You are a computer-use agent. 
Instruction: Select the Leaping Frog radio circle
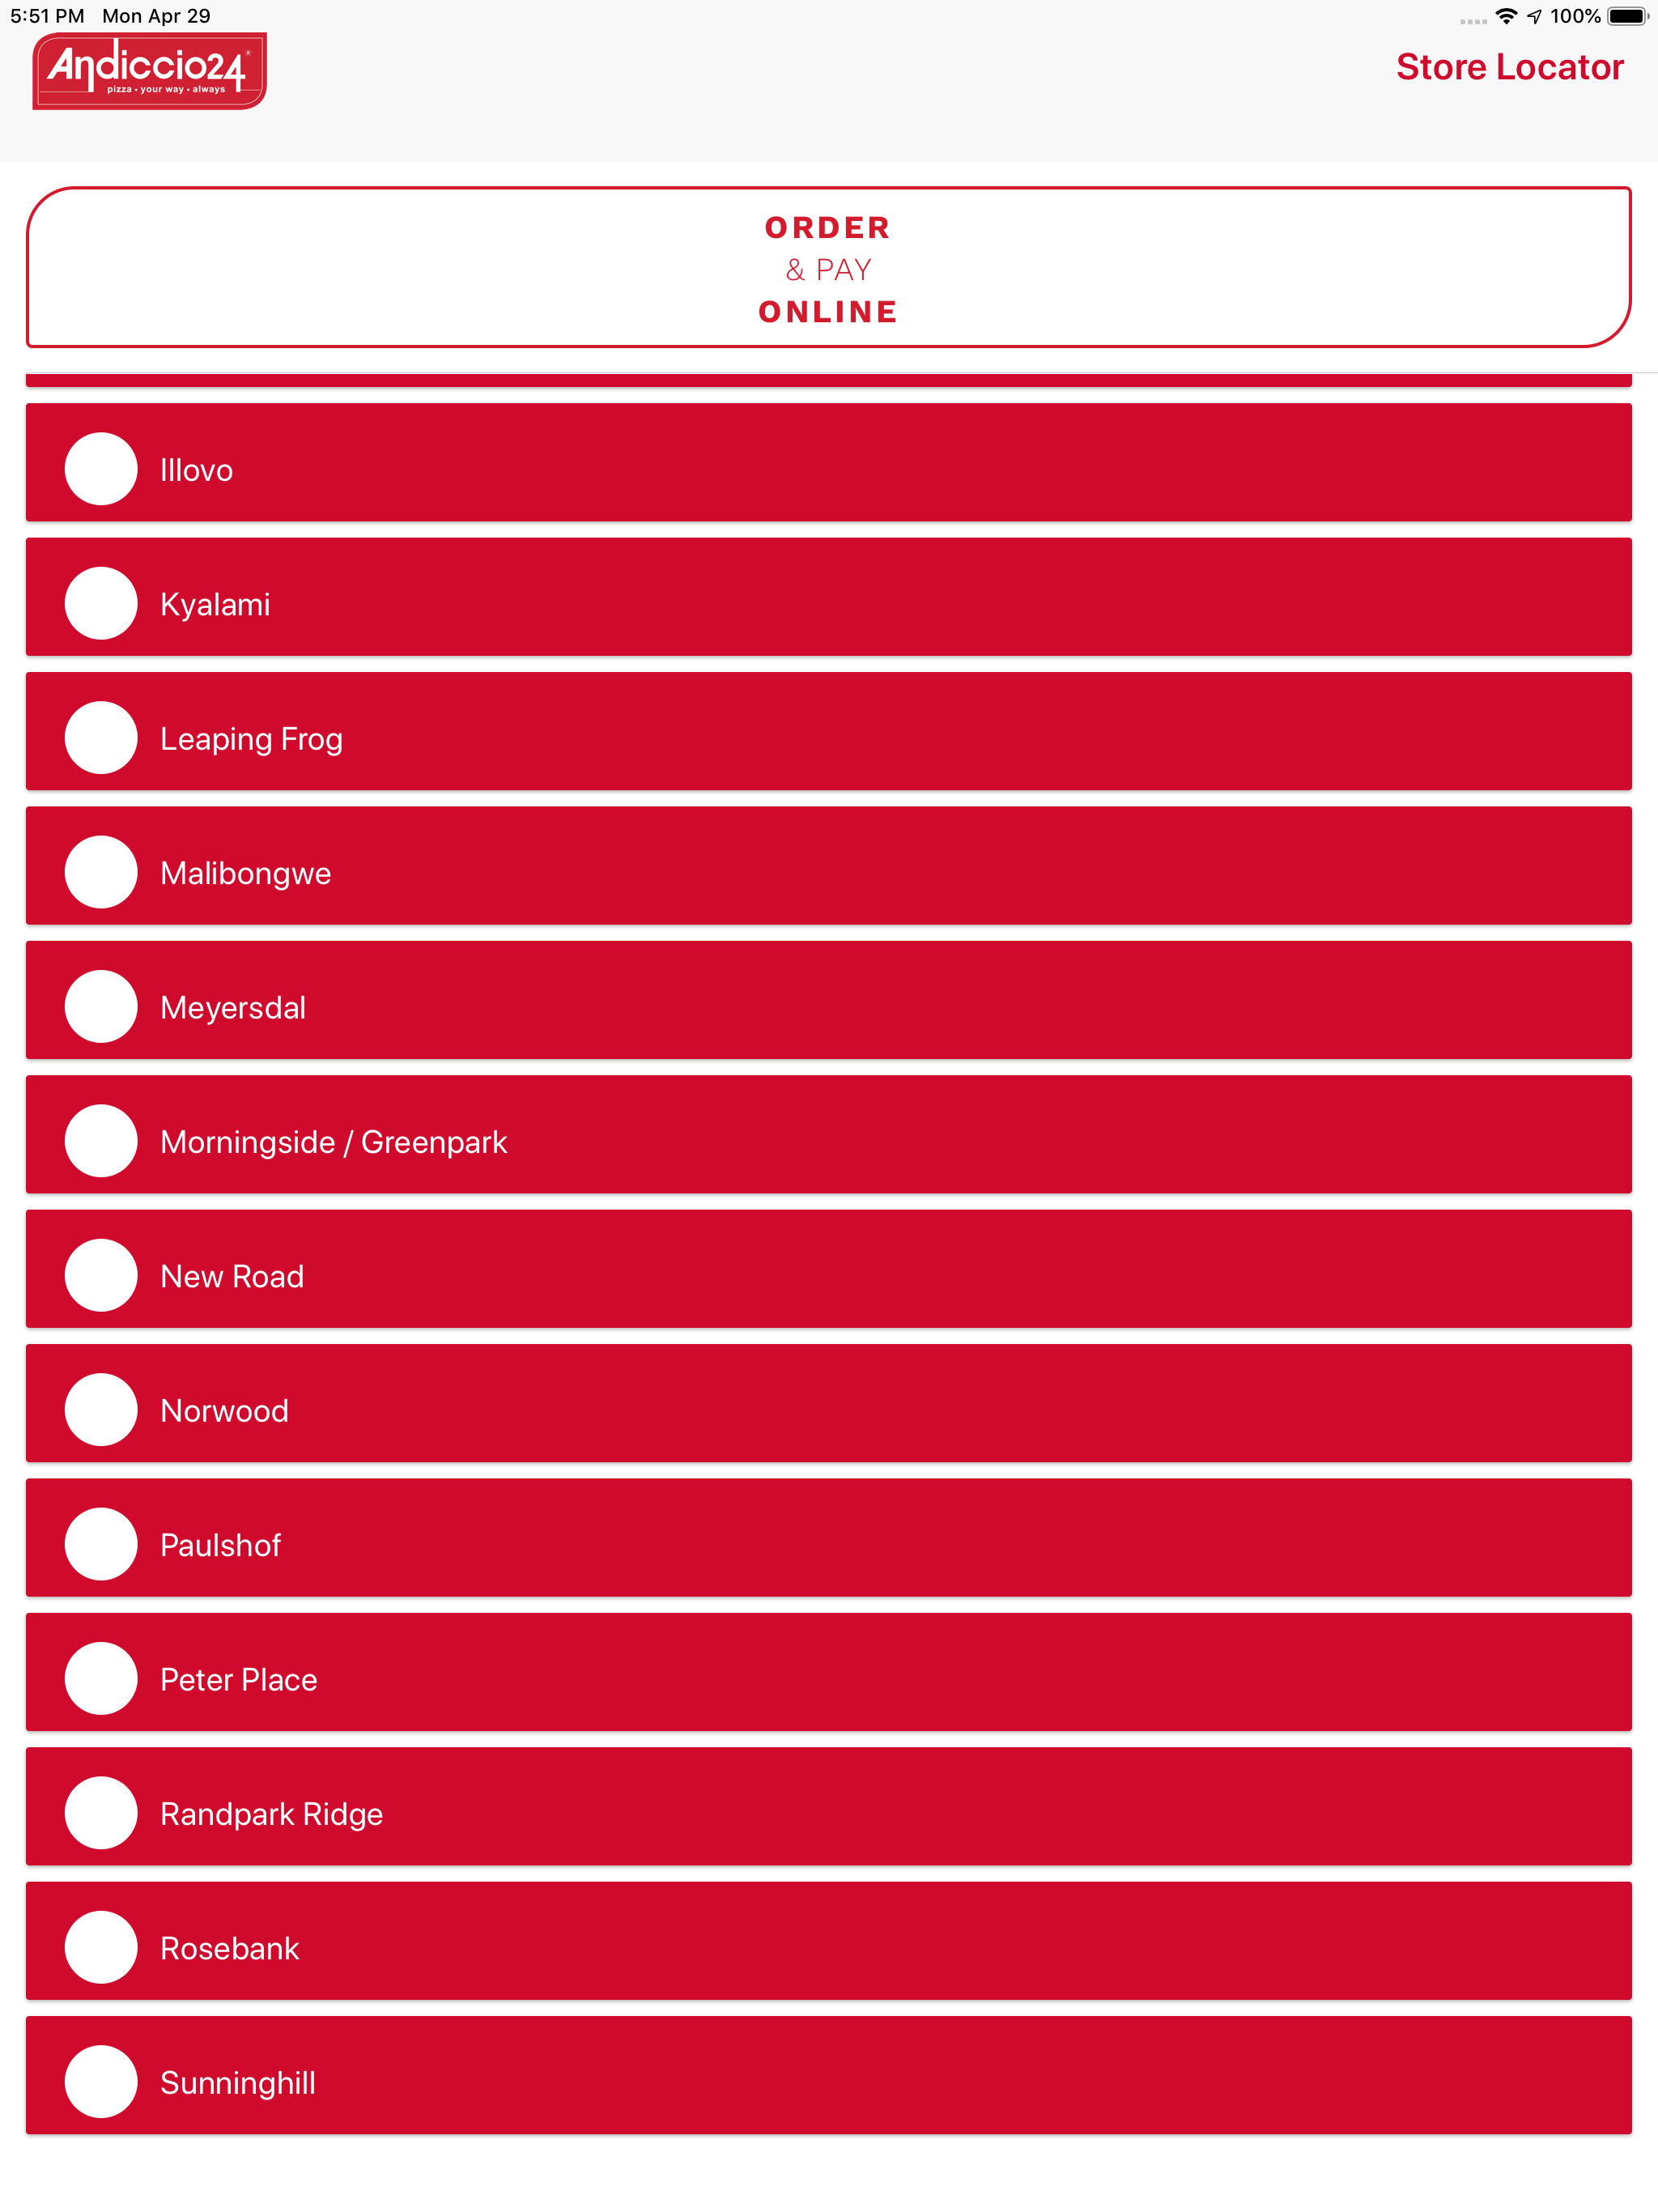tap(101, 738)
